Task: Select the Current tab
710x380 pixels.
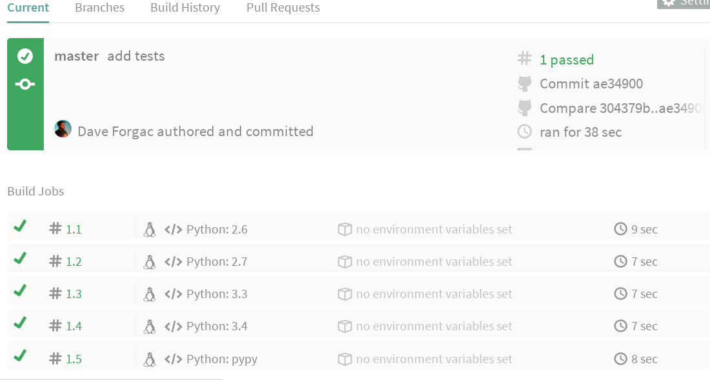Action: (28, 8)
